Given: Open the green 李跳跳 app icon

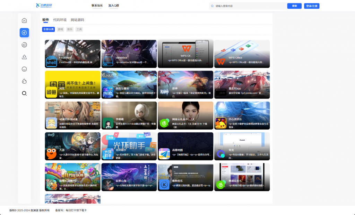Looking at the screenshot, I should 108,123.
